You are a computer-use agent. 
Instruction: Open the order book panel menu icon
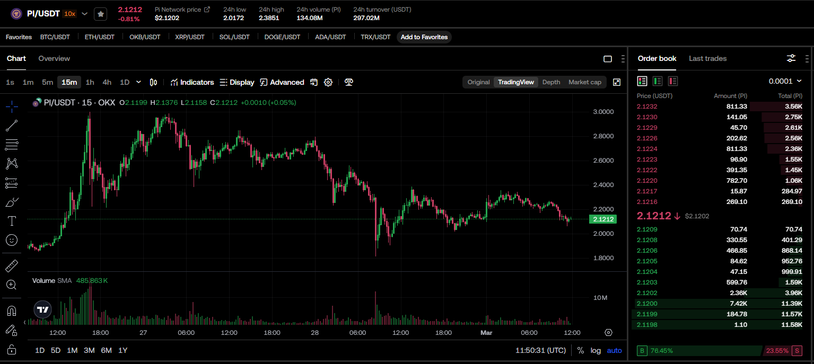(x=807, y=58)
